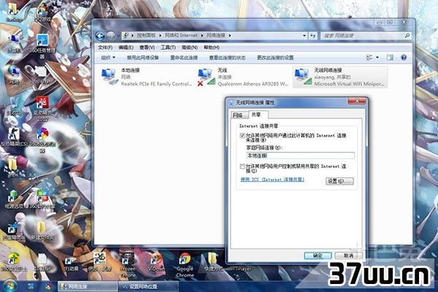438x292 pixels.
Task: Select the 回收站 recycle bin icon
Action: (14, 106)
